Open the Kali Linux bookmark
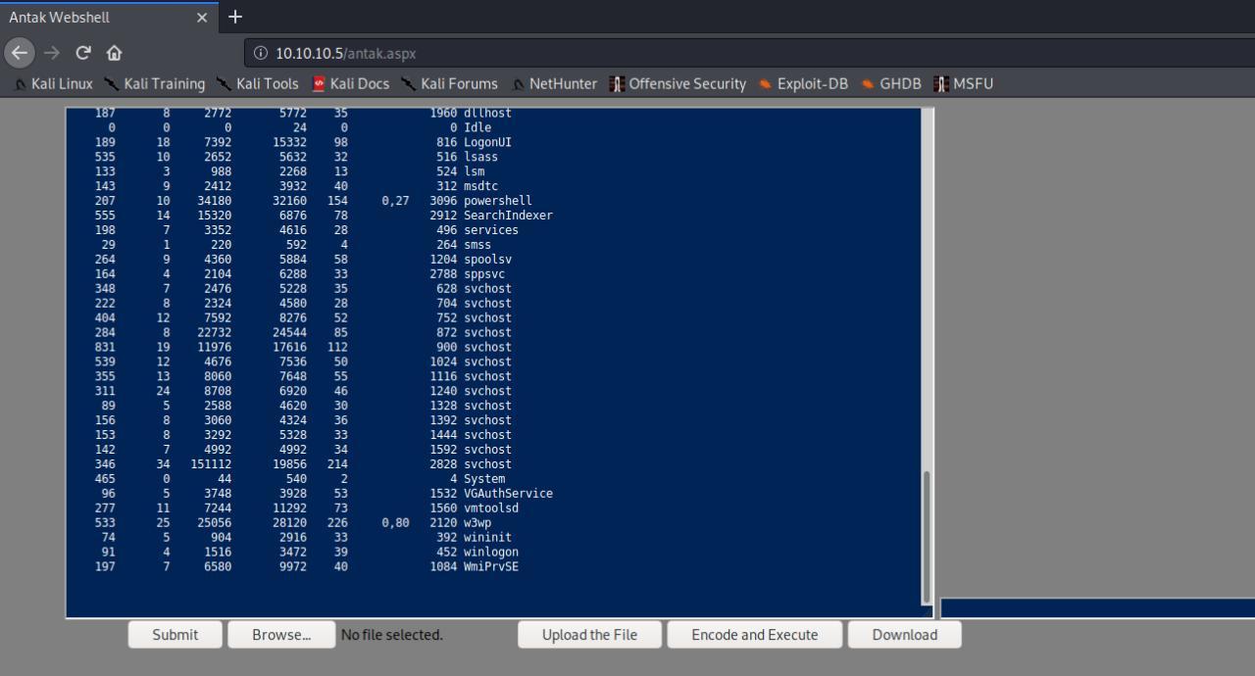Image resolution: width=1255 pixels, height=676 pixels. (54, 84)
